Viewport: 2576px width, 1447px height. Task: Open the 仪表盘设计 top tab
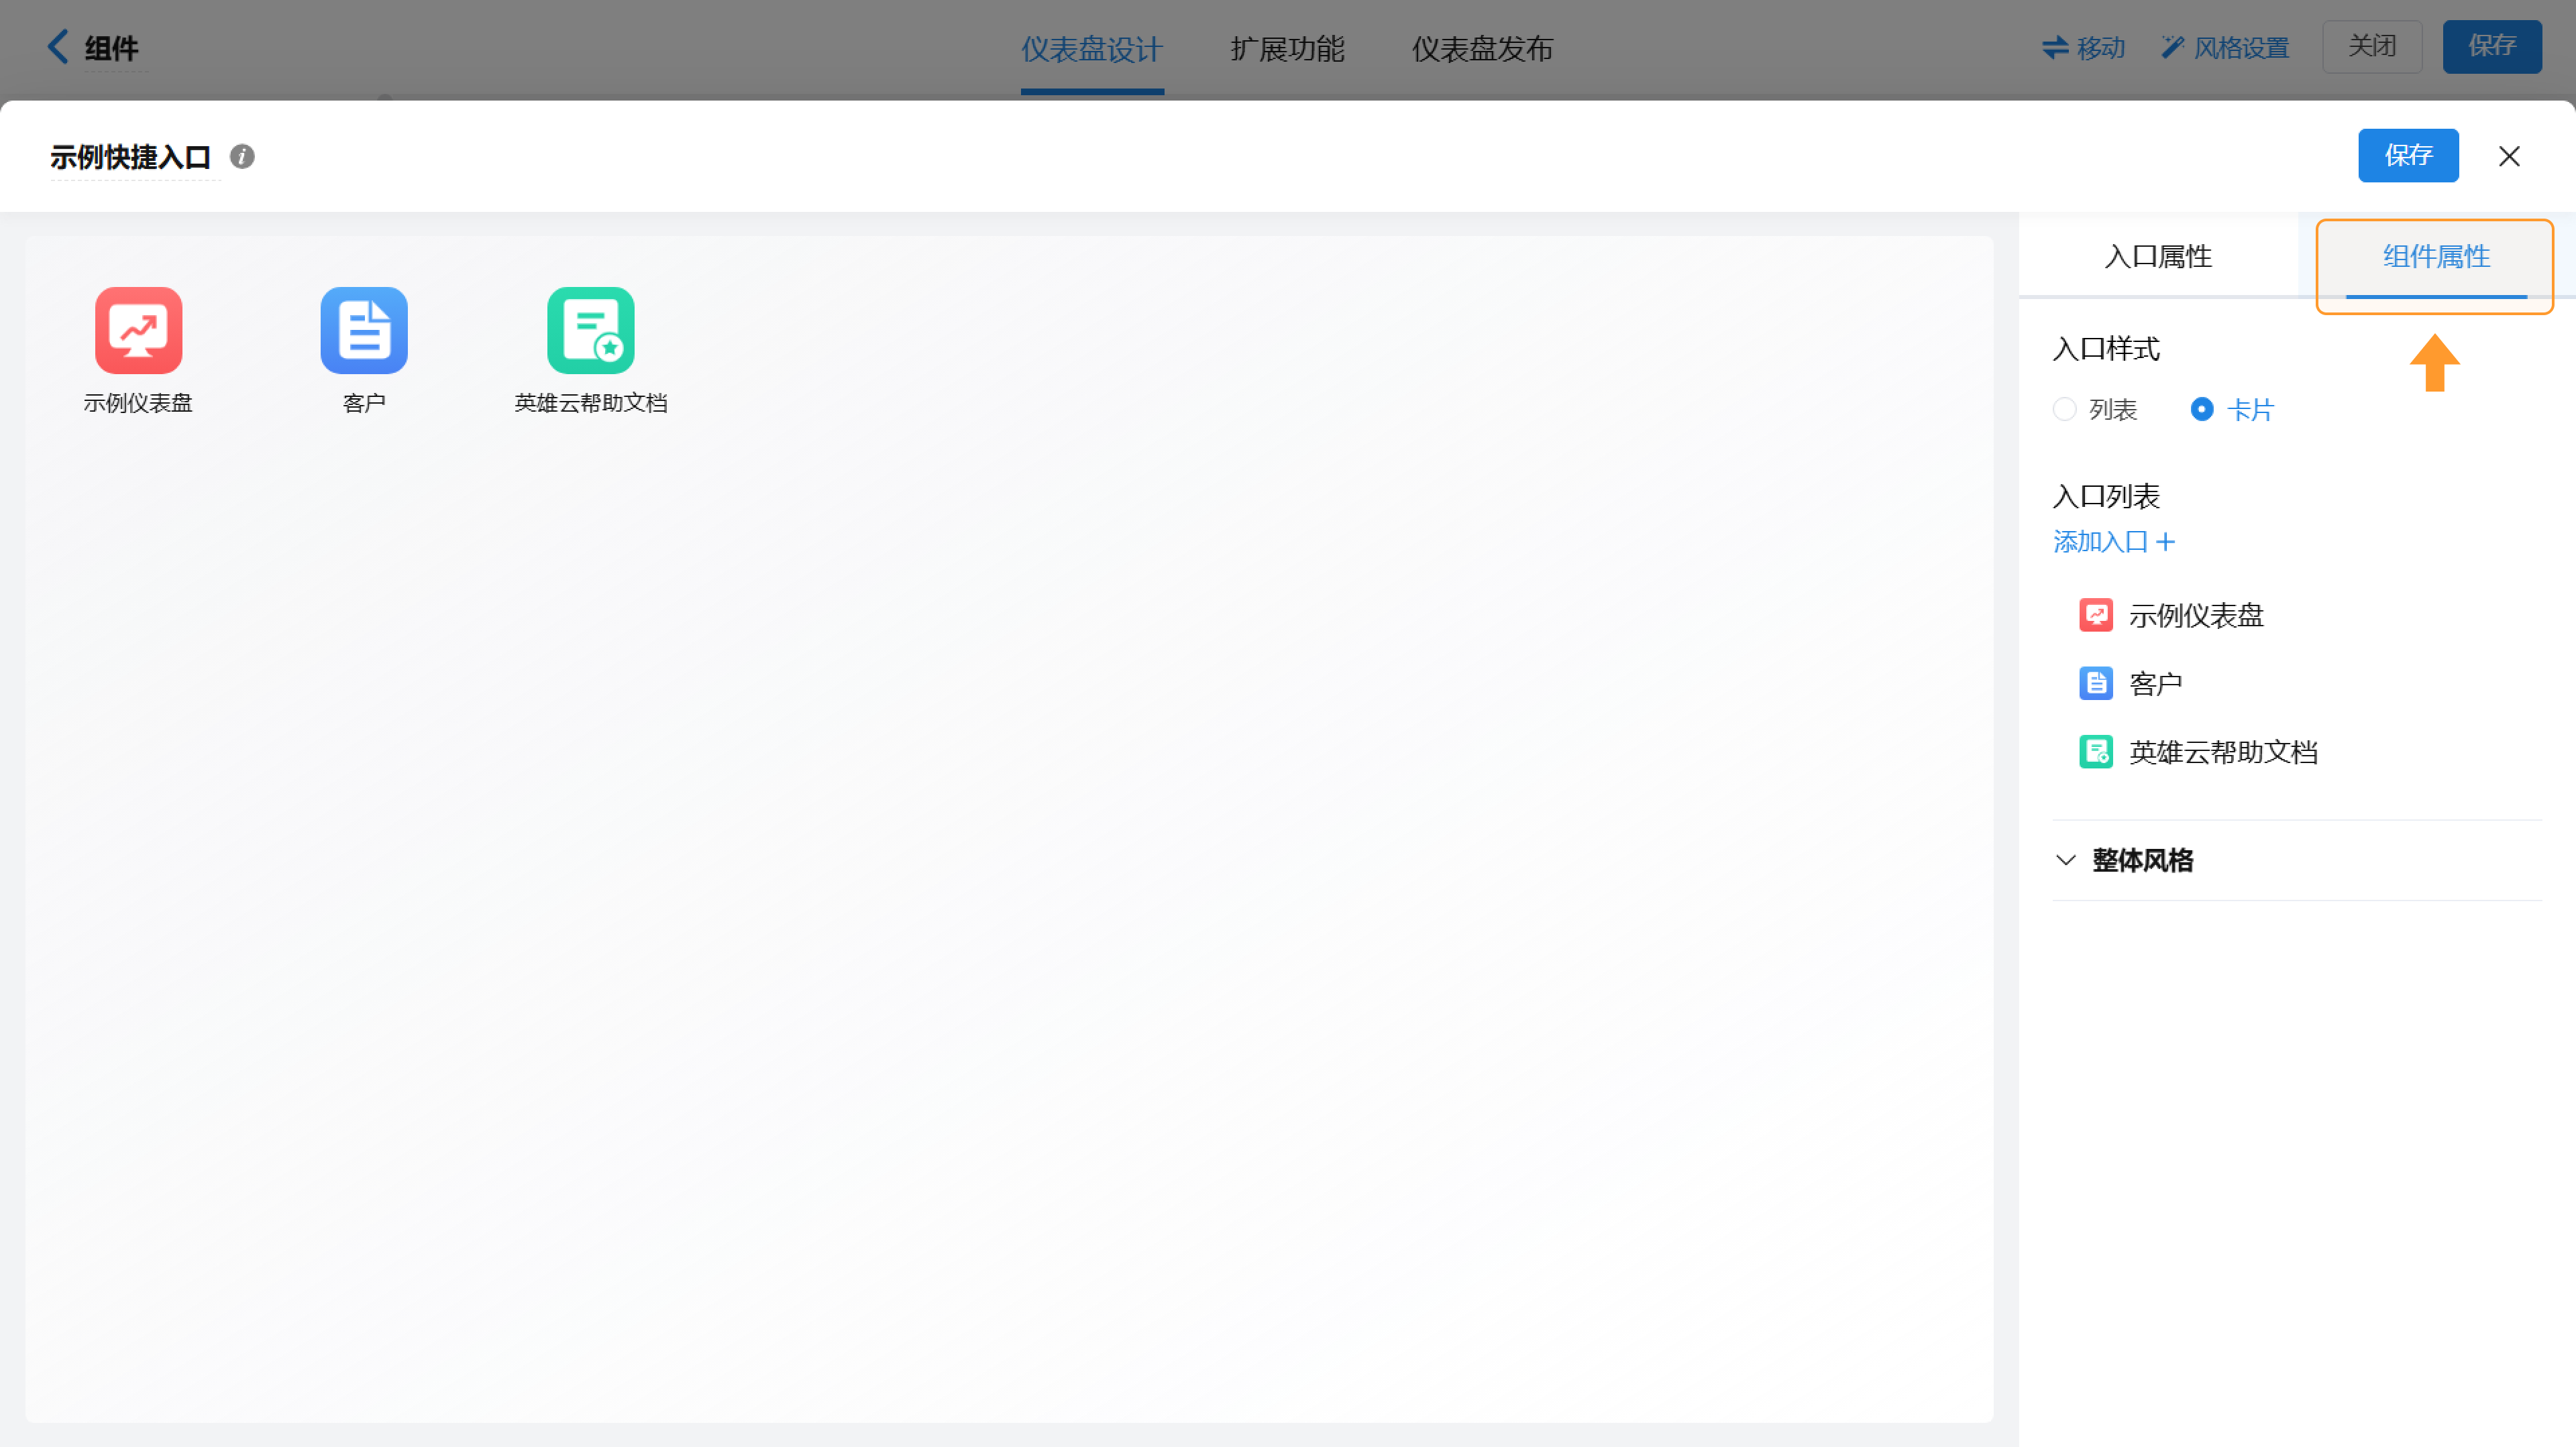click(x=1091, y=49)
